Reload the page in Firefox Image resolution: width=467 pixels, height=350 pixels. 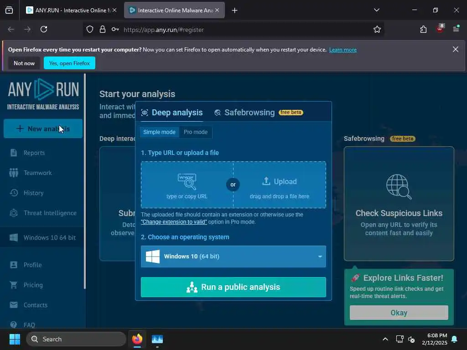(44, 29)
